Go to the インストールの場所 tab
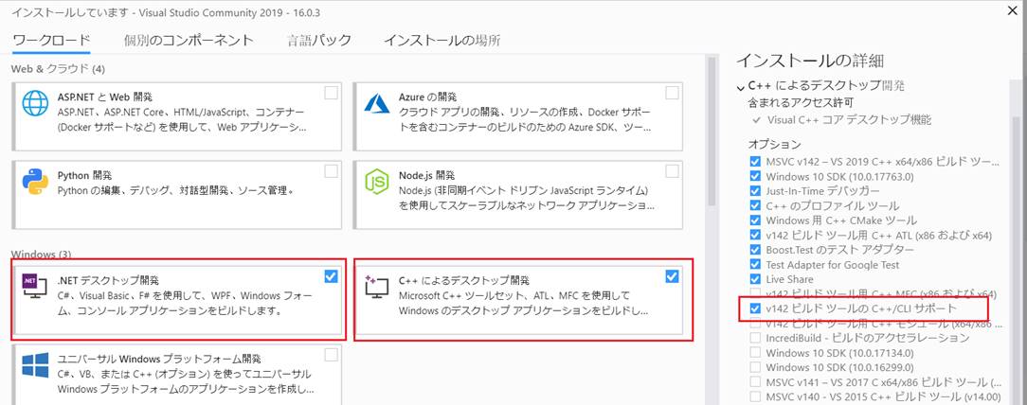1027x405 pixels. [x=441, y=40]
